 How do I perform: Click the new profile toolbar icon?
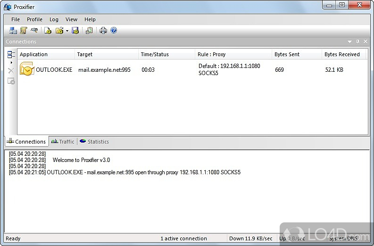point(48,31)
